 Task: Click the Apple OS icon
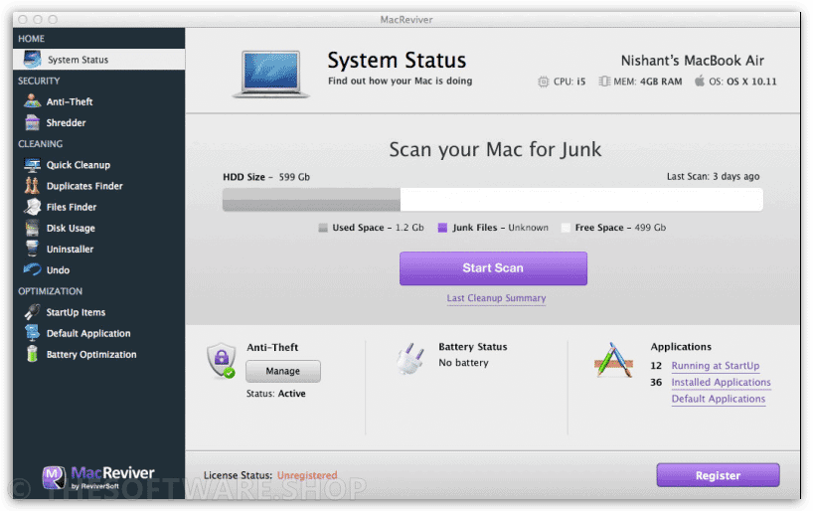point(700,81)
